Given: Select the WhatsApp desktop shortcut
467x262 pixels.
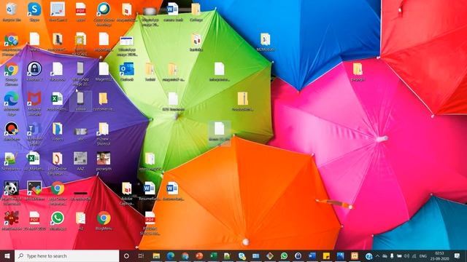Looking at the screenshot, I should pyautogui.click(x=58, y=221).
